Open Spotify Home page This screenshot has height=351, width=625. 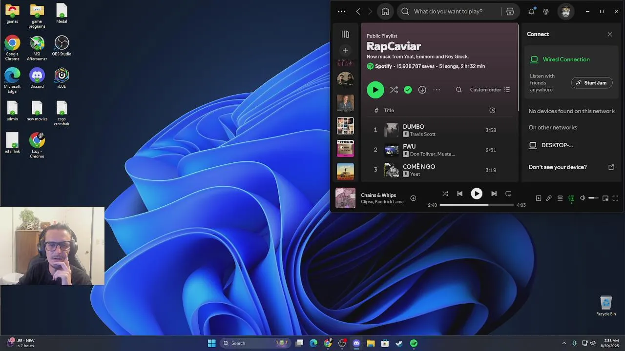point(385,11)
